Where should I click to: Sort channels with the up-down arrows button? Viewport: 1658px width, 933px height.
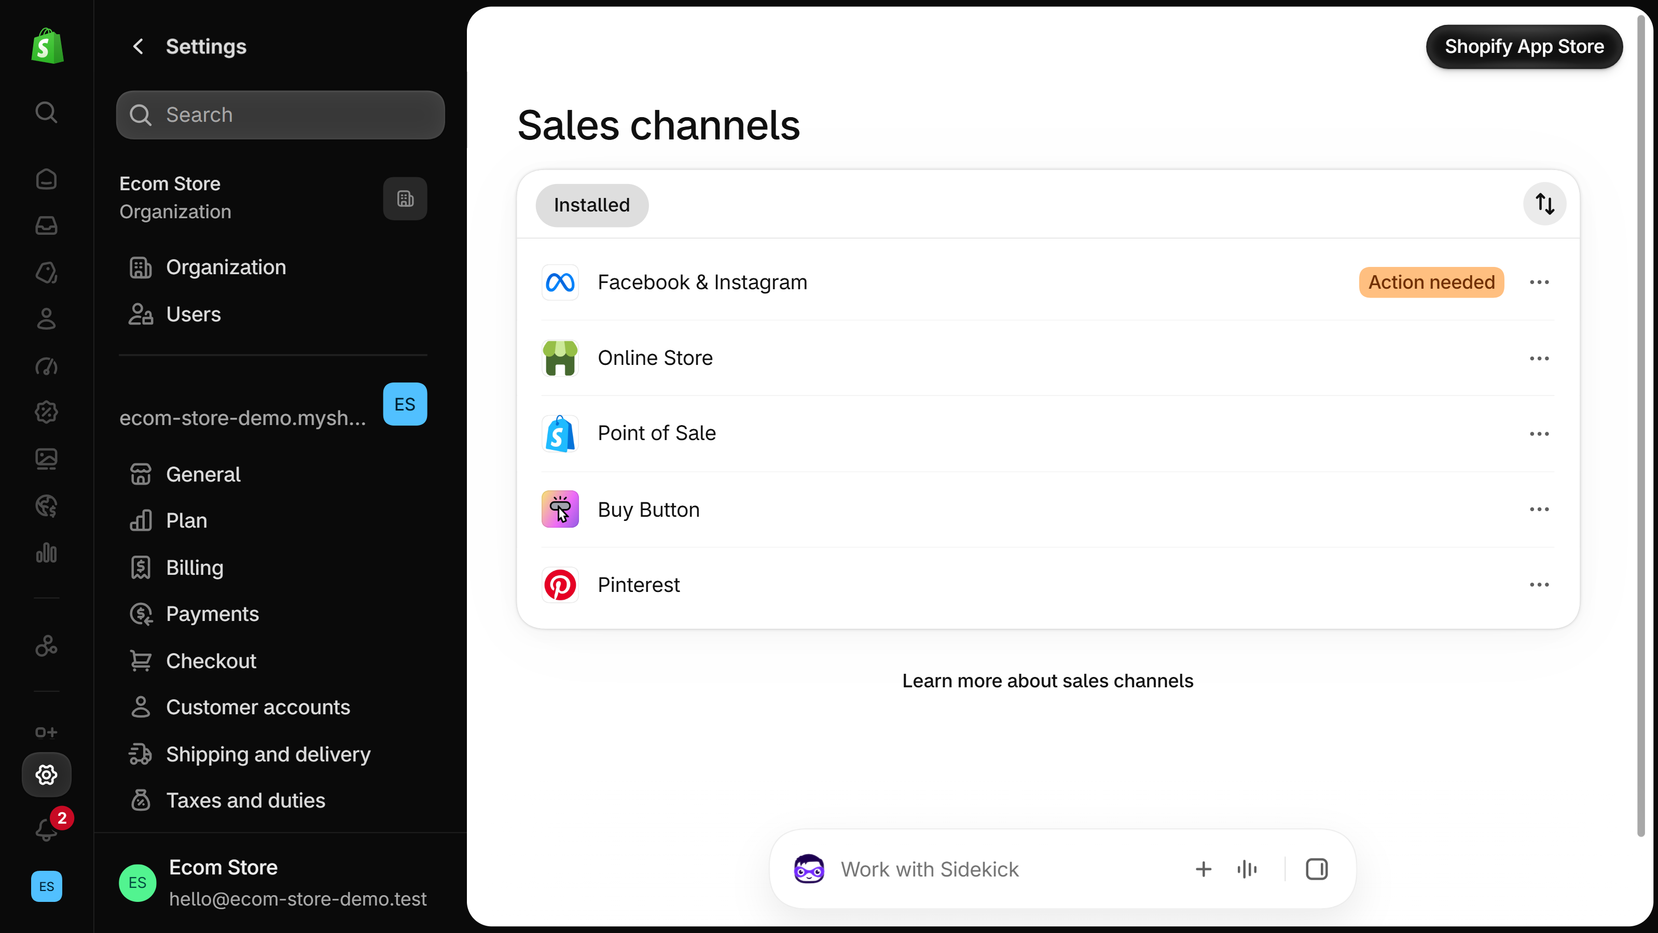[1544, 204]
